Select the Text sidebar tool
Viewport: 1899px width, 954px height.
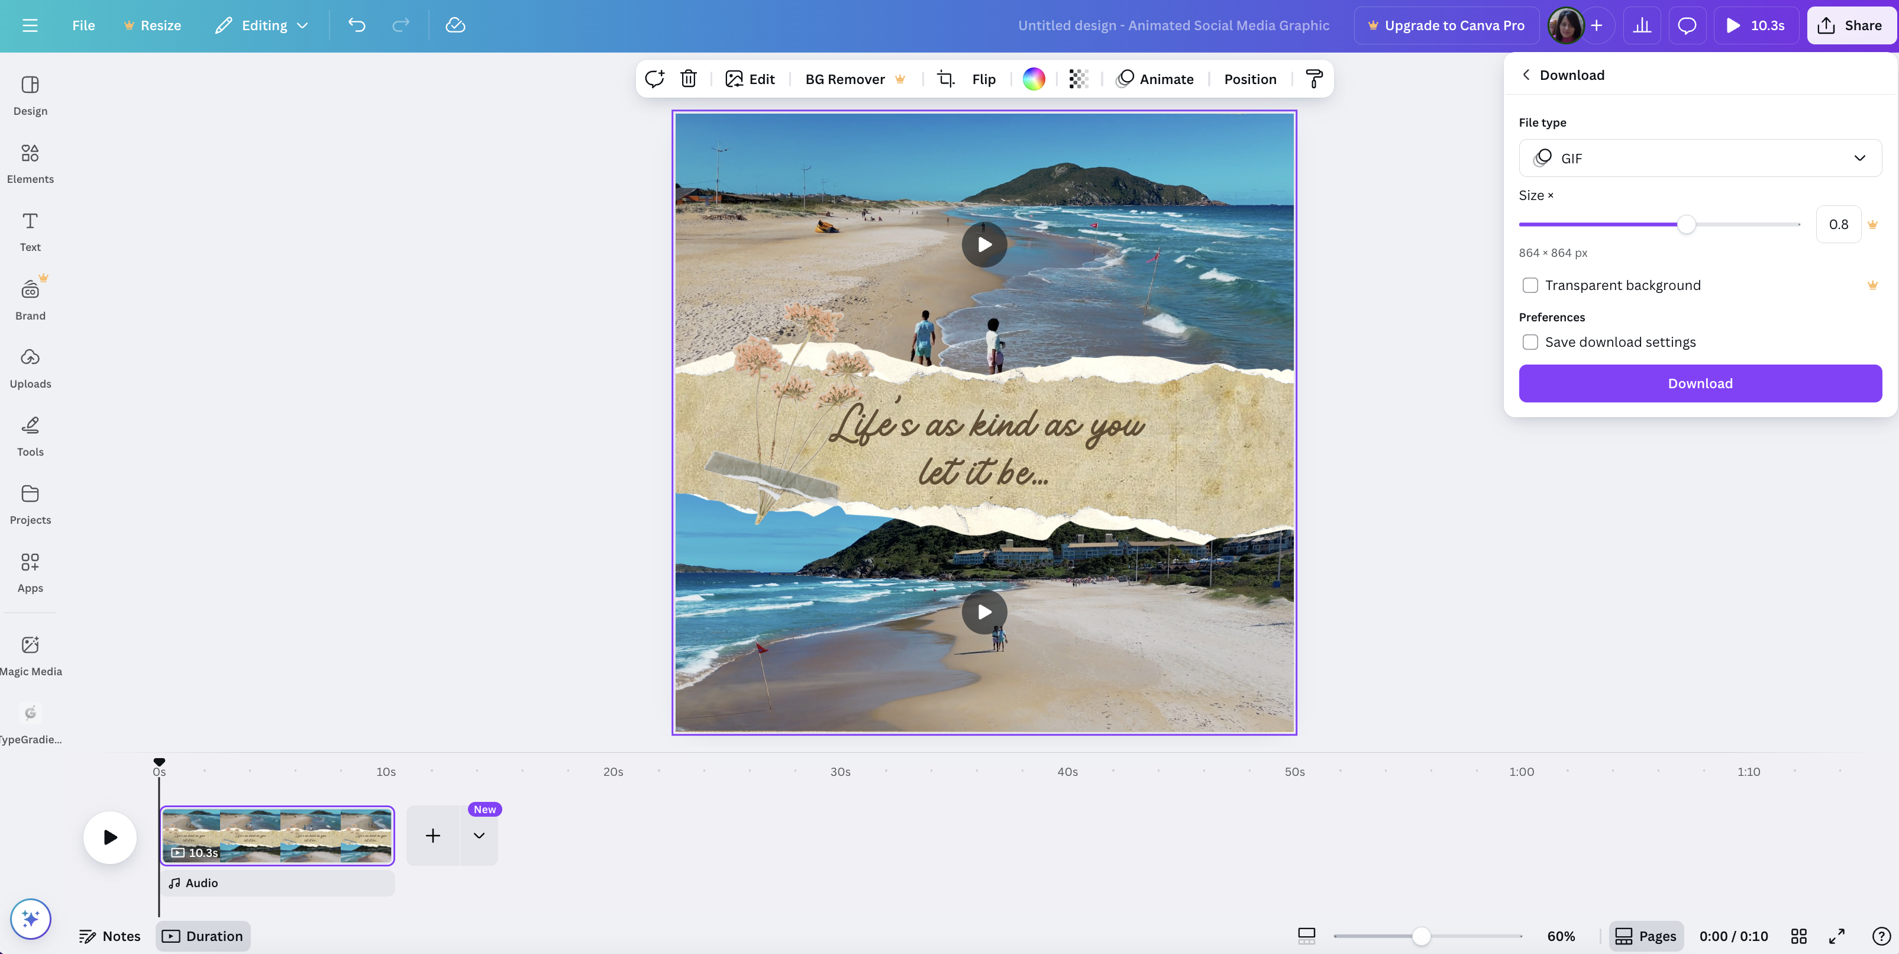(x=30, y=230)
